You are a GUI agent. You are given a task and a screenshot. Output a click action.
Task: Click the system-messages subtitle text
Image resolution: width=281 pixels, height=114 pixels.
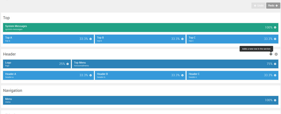14,29
